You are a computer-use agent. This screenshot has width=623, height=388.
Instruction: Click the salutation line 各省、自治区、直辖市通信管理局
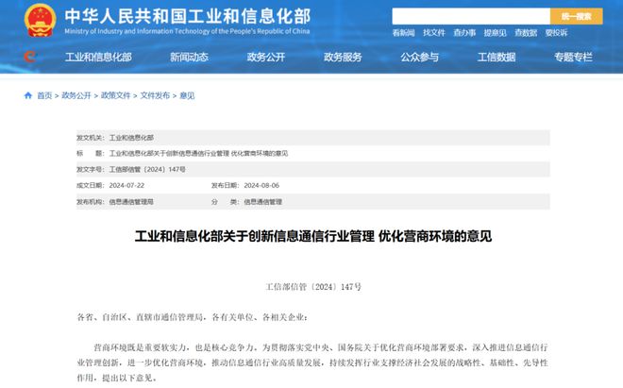pyautogui.click(x=192, y=317)
